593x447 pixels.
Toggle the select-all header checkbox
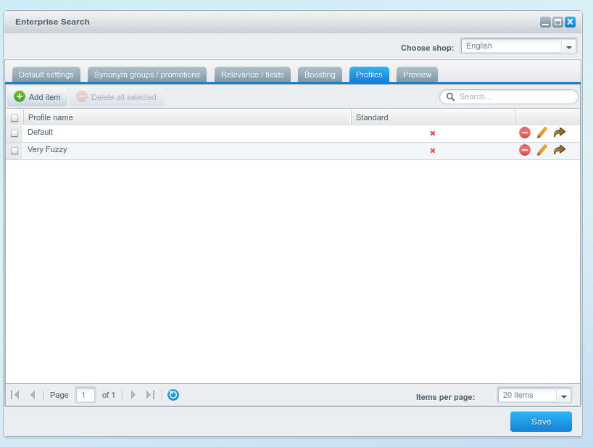pyautogui.click(x=14, y=117)
